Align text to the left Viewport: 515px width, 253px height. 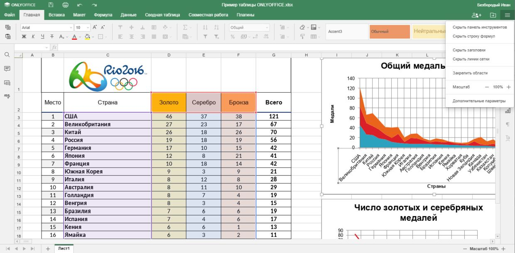tap(120, 36)
